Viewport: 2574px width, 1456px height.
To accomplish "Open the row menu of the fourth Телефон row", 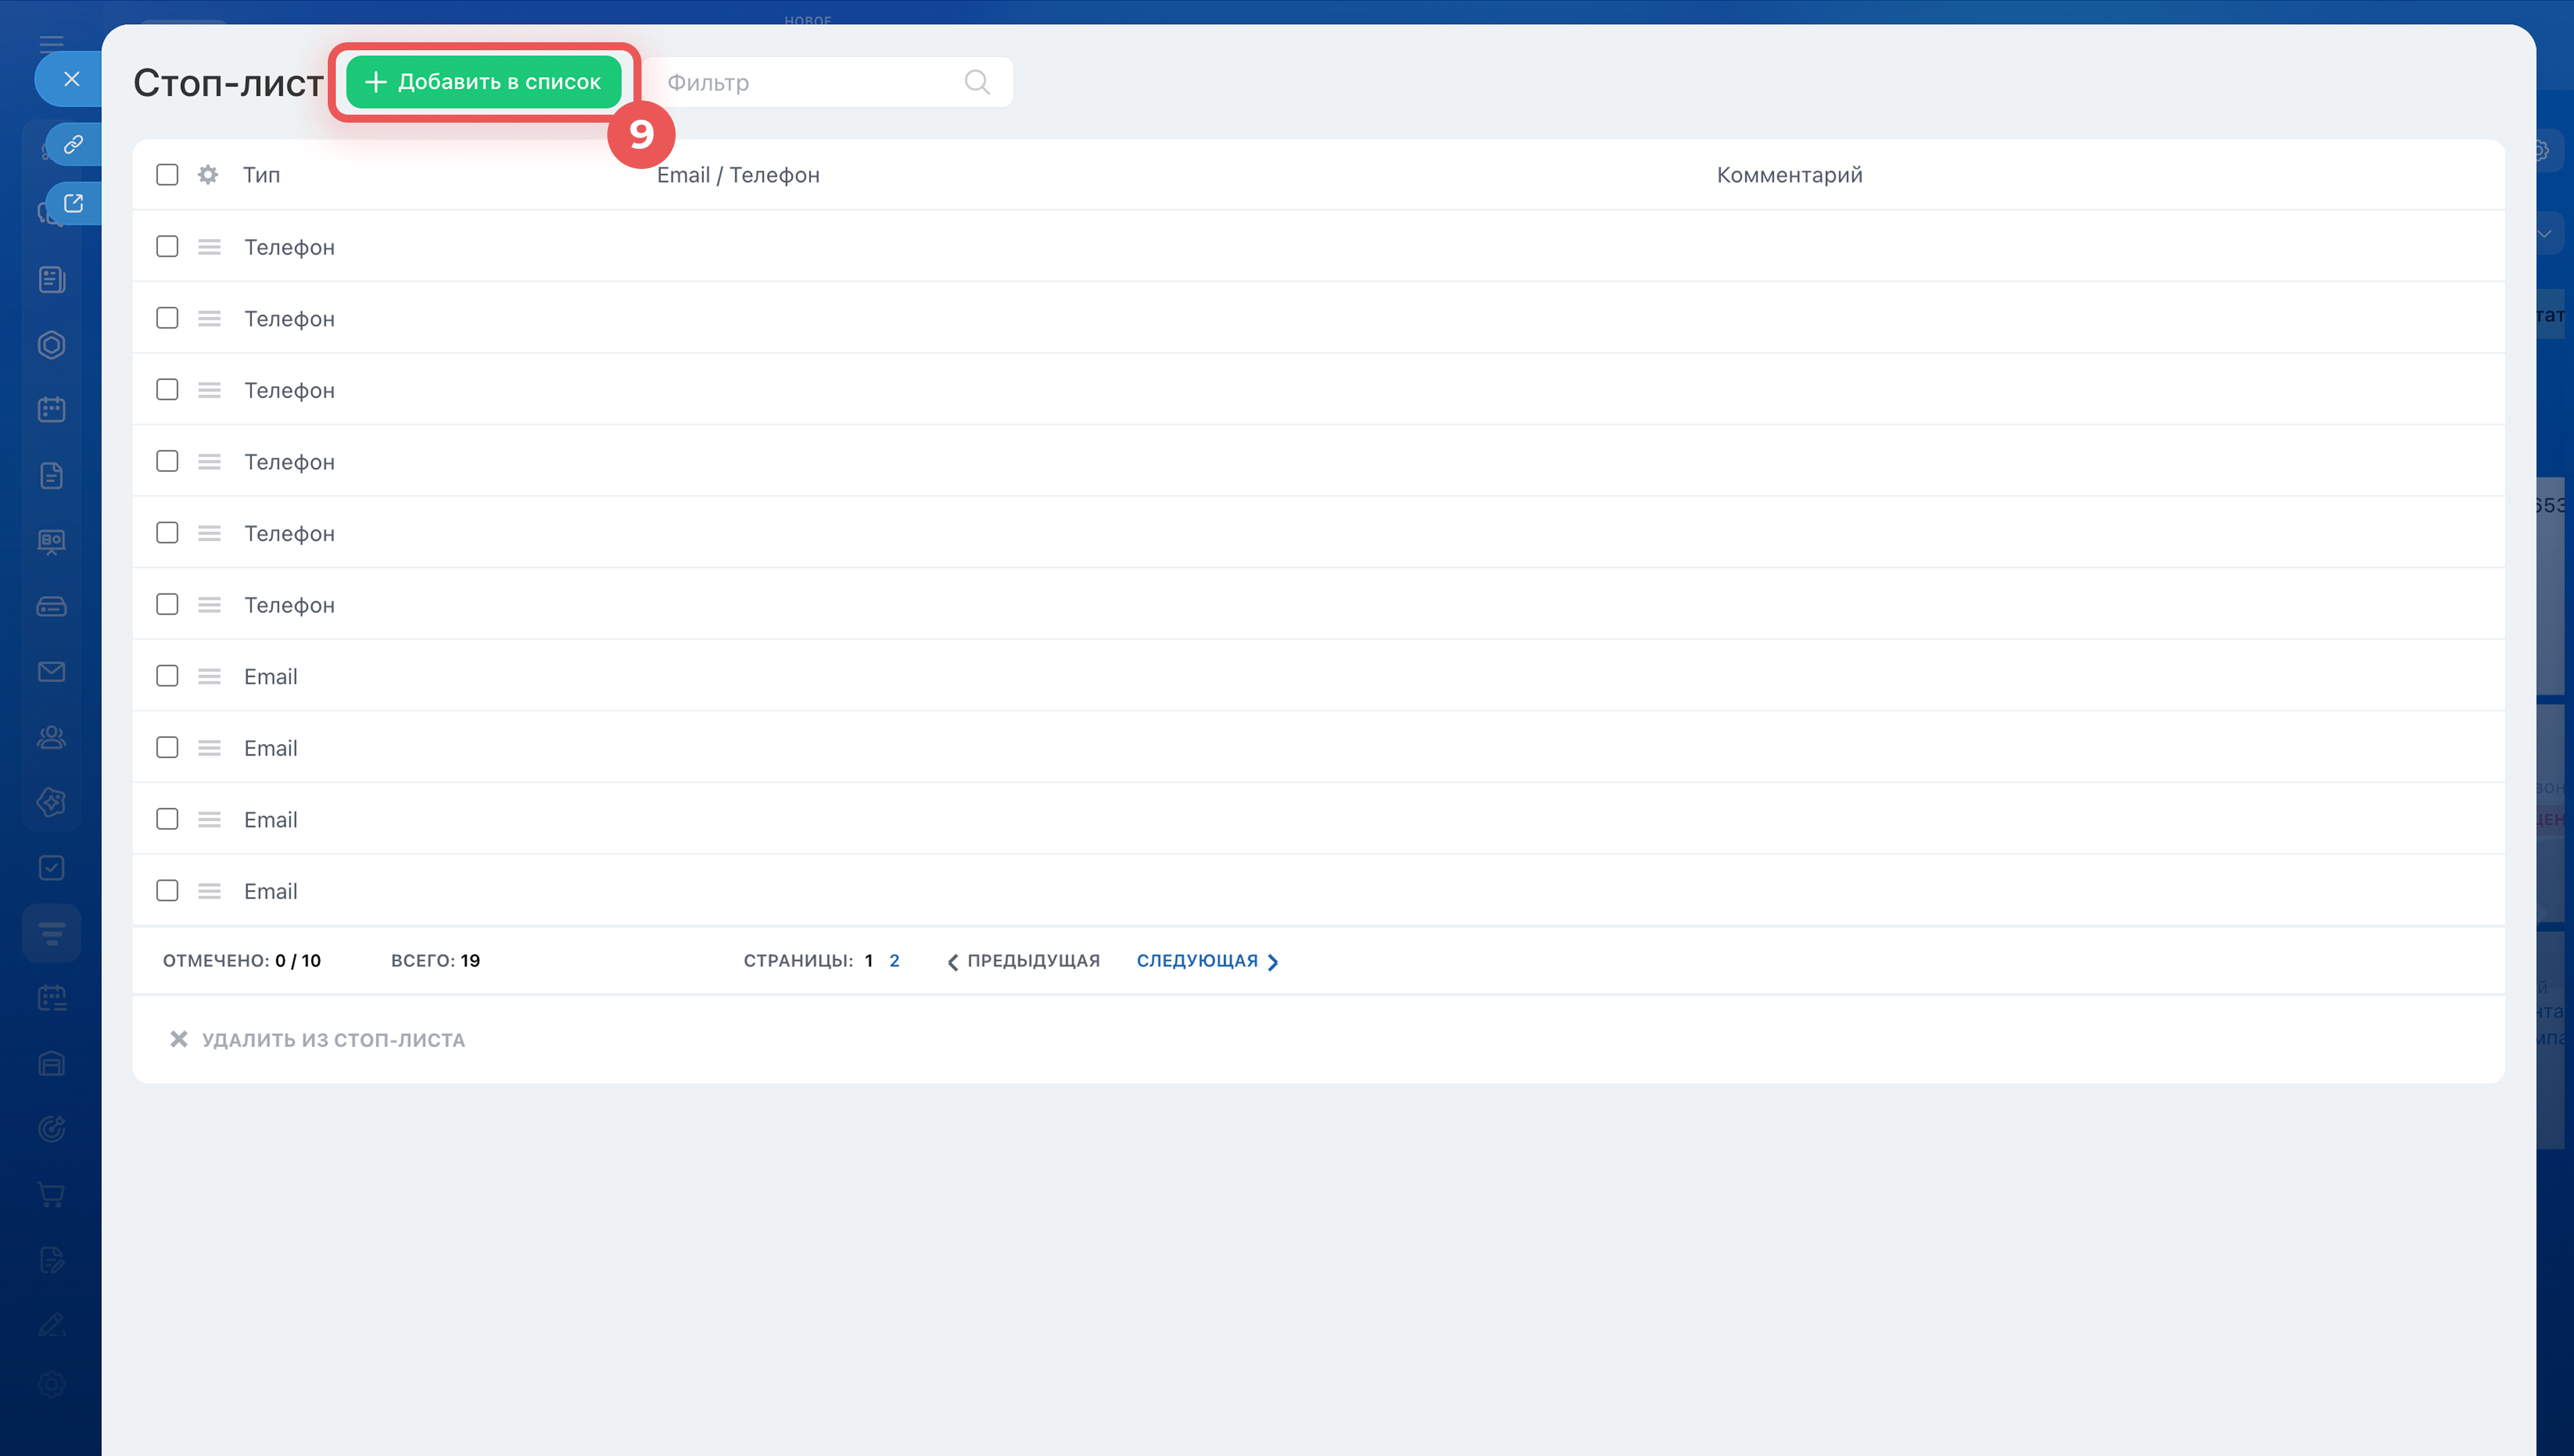I will (209, 462).
